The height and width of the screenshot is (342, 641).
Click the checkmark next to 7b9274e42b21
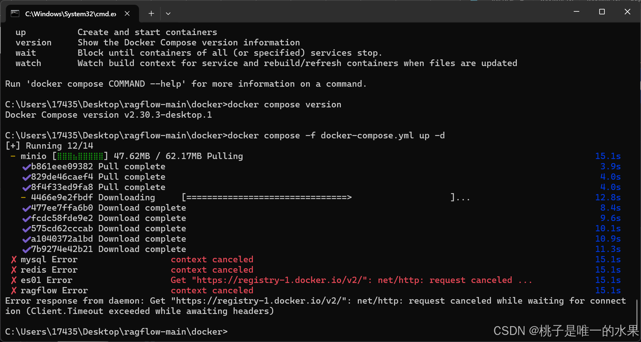click(x=26, y=250)
